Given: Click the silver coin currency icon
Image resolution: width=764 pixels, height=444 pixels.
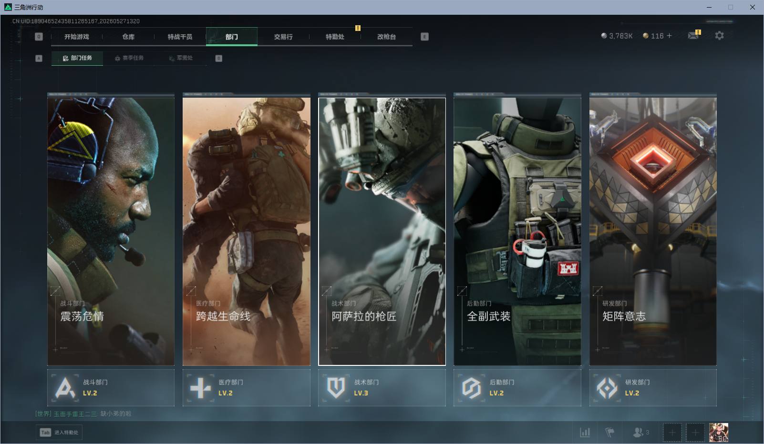Looking at the screenshot, I should click(x=604, y=36).
